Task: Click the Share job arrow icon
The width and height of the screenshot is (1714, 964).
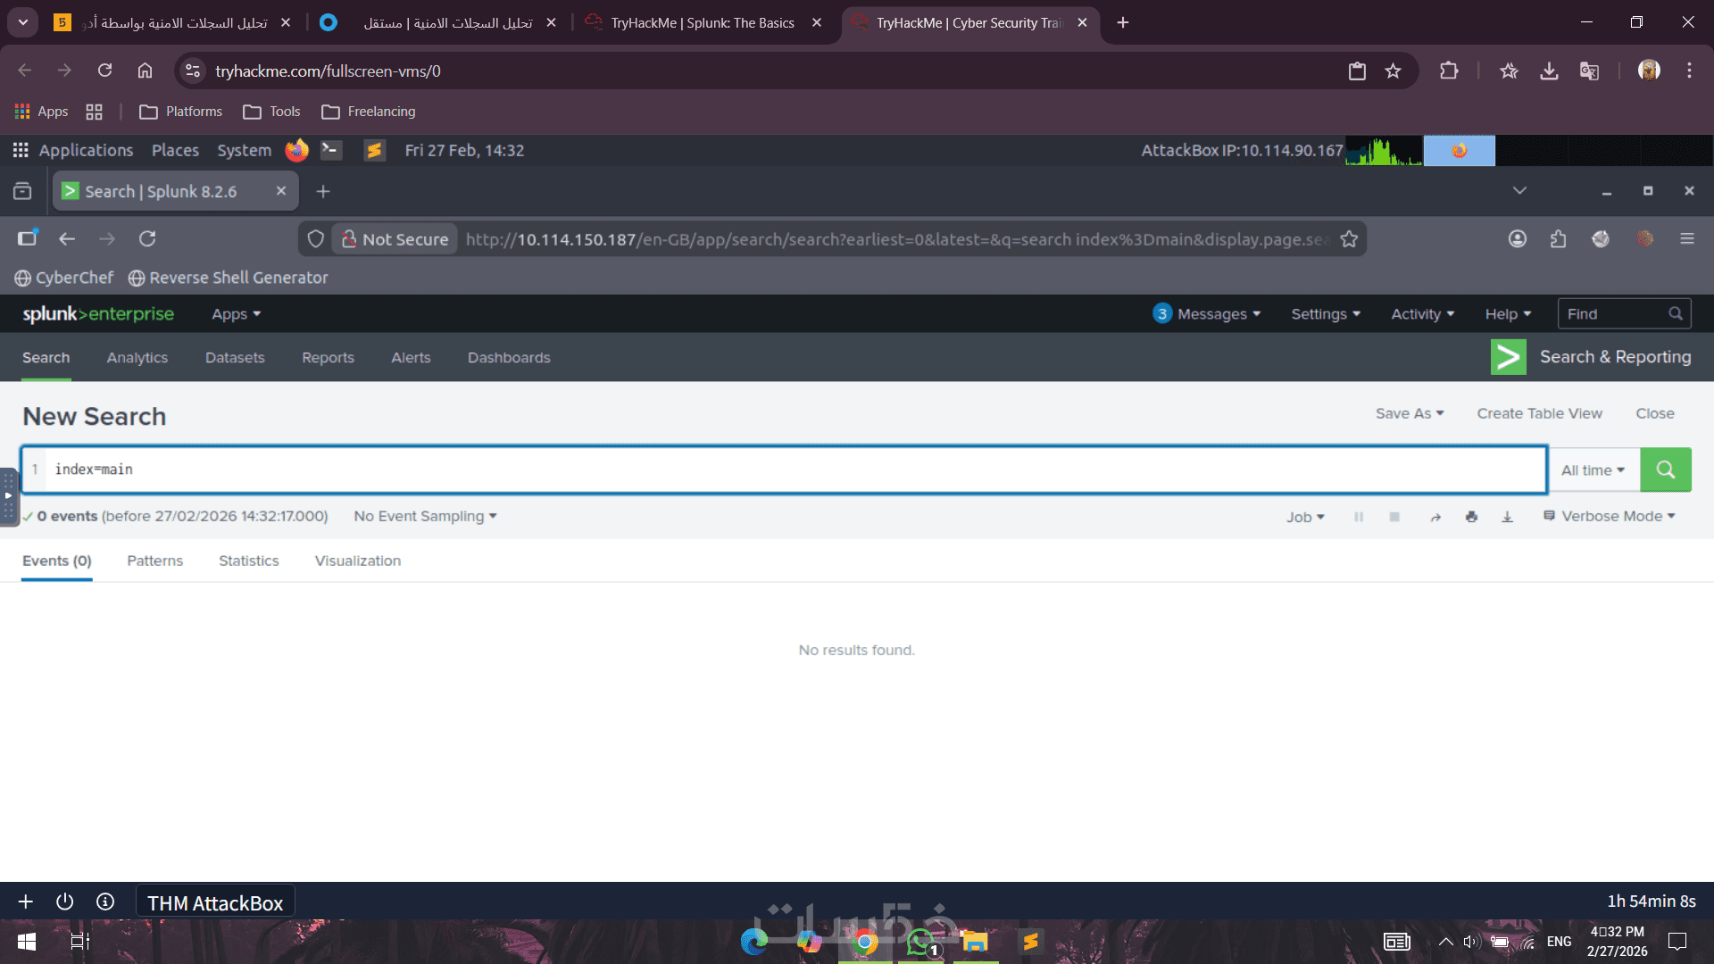Action: pyautogui.click(x=1435, y=517)
